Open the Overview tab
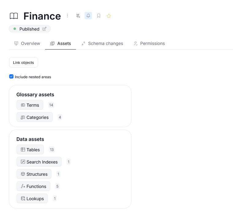Screen dimensions: 233x217 point(27,43)
